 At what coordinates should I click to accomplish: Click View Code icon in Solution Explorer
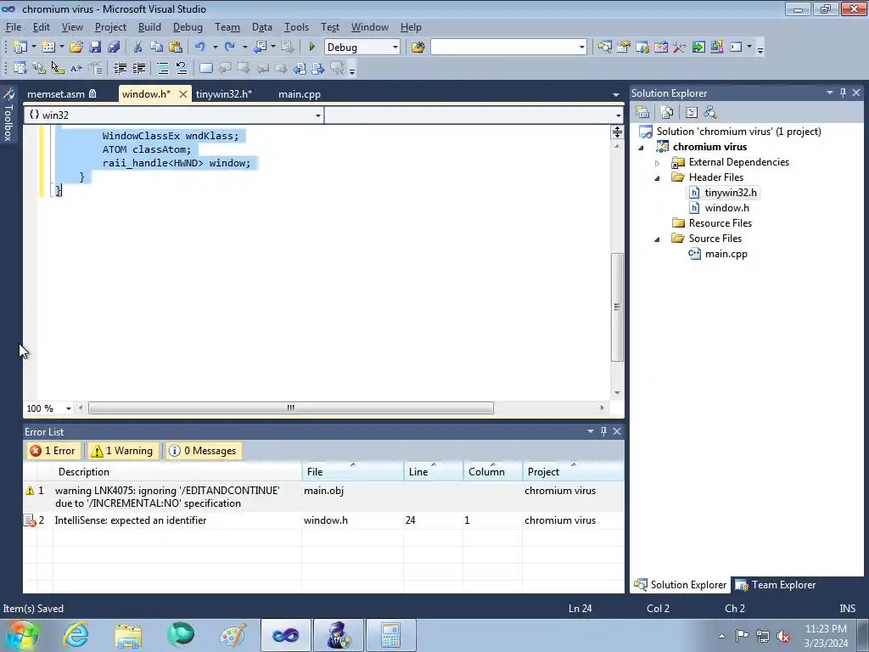(691, 113)
